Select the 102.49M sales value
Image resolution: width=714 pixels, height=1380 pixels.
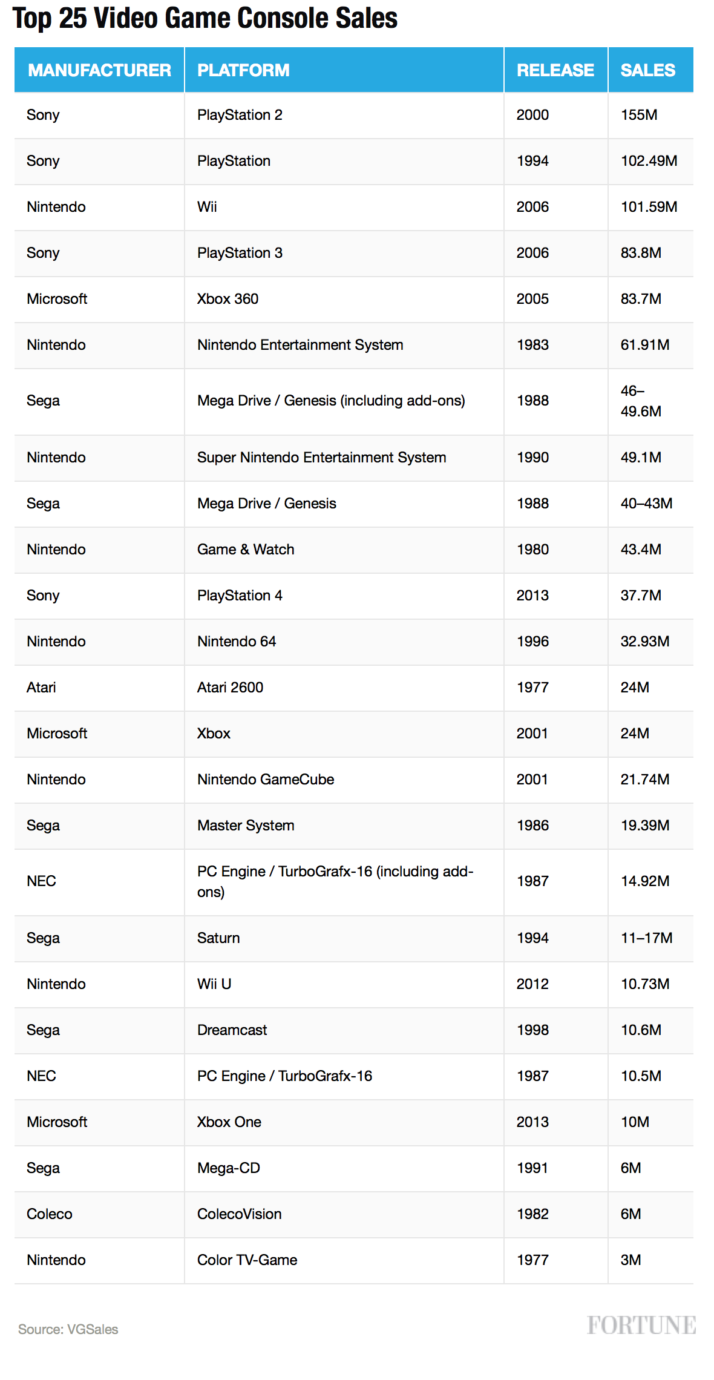[649, 161]
